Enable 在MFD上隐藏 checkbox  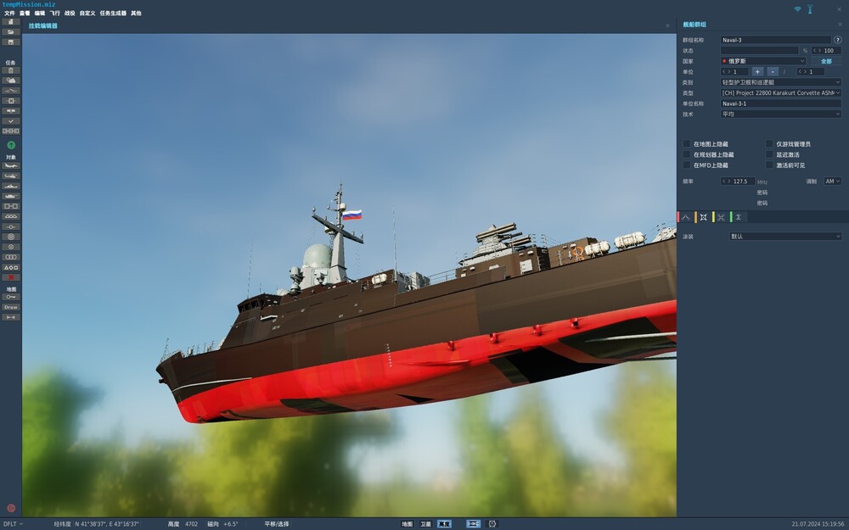687,165
